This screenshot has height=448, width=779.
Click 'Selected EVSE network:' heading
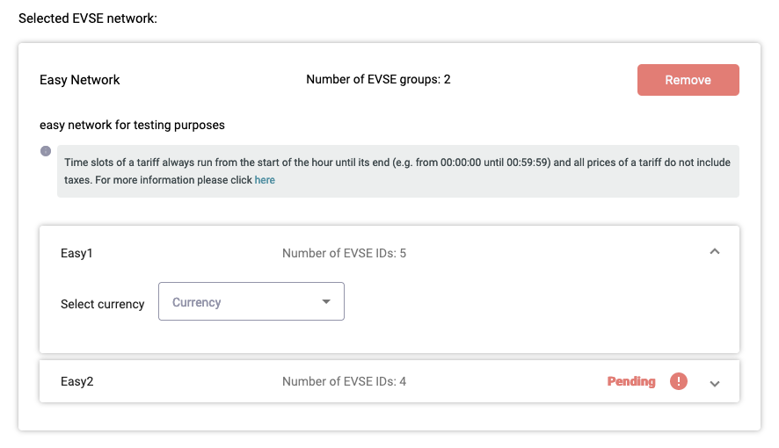point(88,18)
